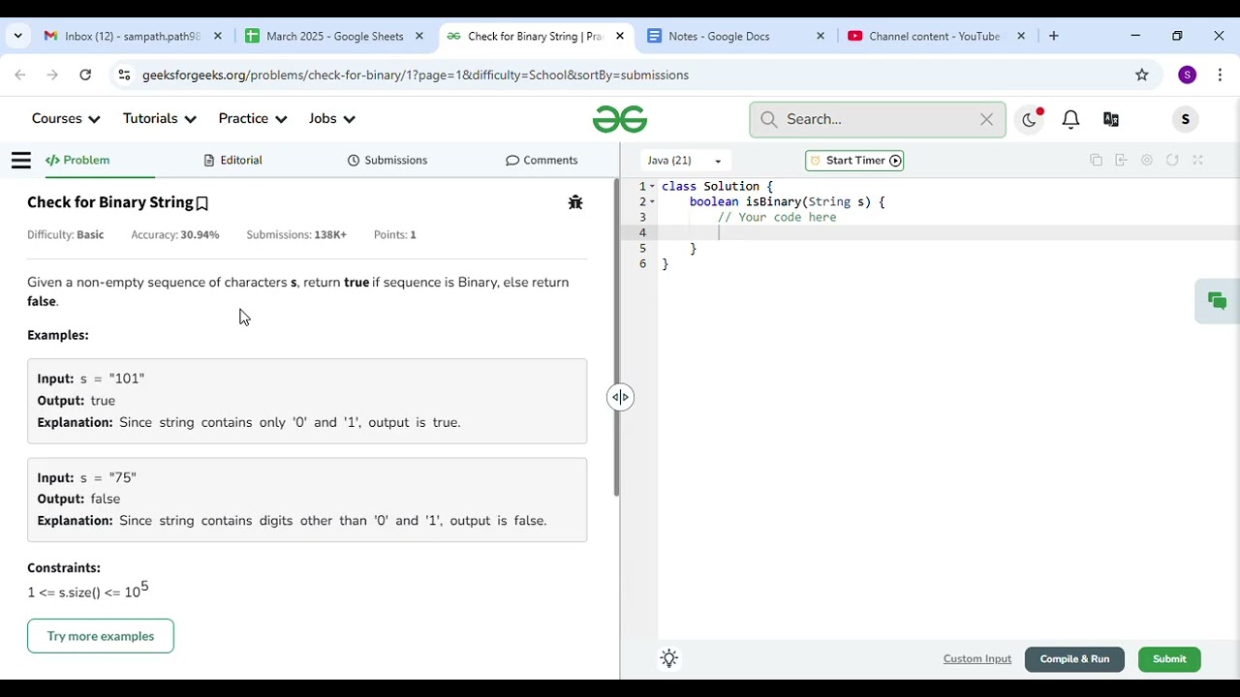The image size is (1240, 697).
Task: Open the Java (21) language dropdown
Action: [685, 161]
